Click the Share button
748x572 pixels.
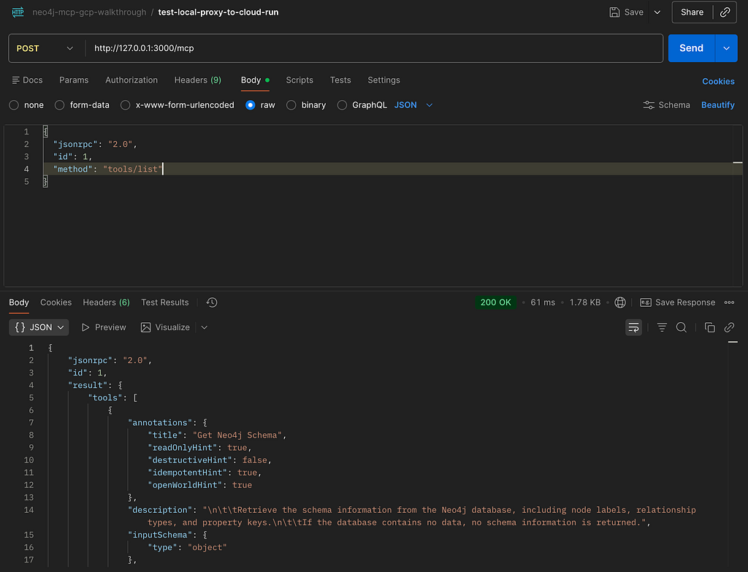pos(692,12)
